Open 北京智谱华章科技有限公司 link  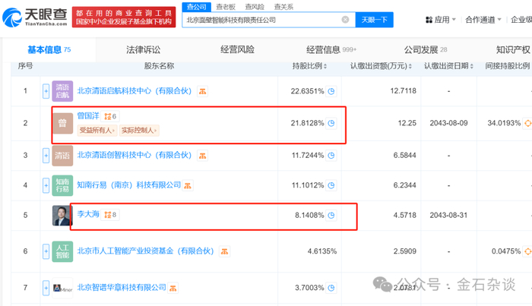122,287
